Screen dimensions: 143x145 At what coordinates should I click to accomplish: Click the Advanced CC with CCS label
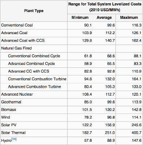click(29, 71)
